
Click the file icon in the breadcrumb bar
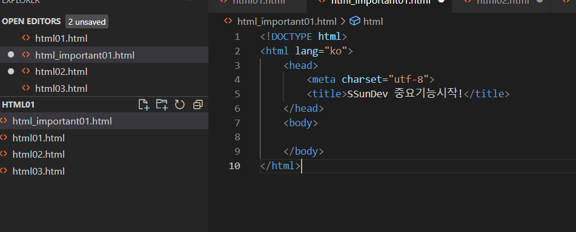[228, 21]
